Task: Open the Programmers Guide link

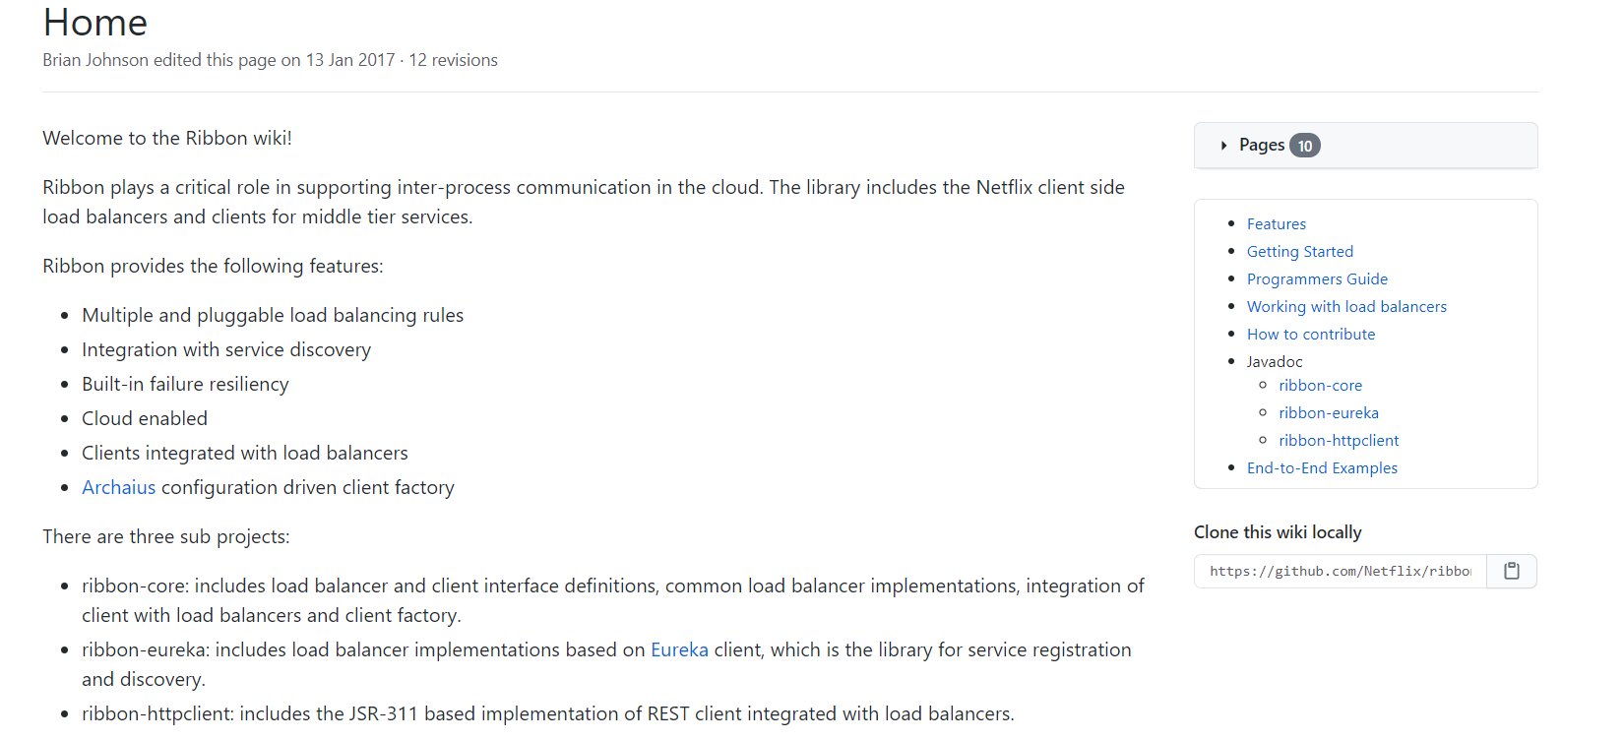Action: [1317, 279]
